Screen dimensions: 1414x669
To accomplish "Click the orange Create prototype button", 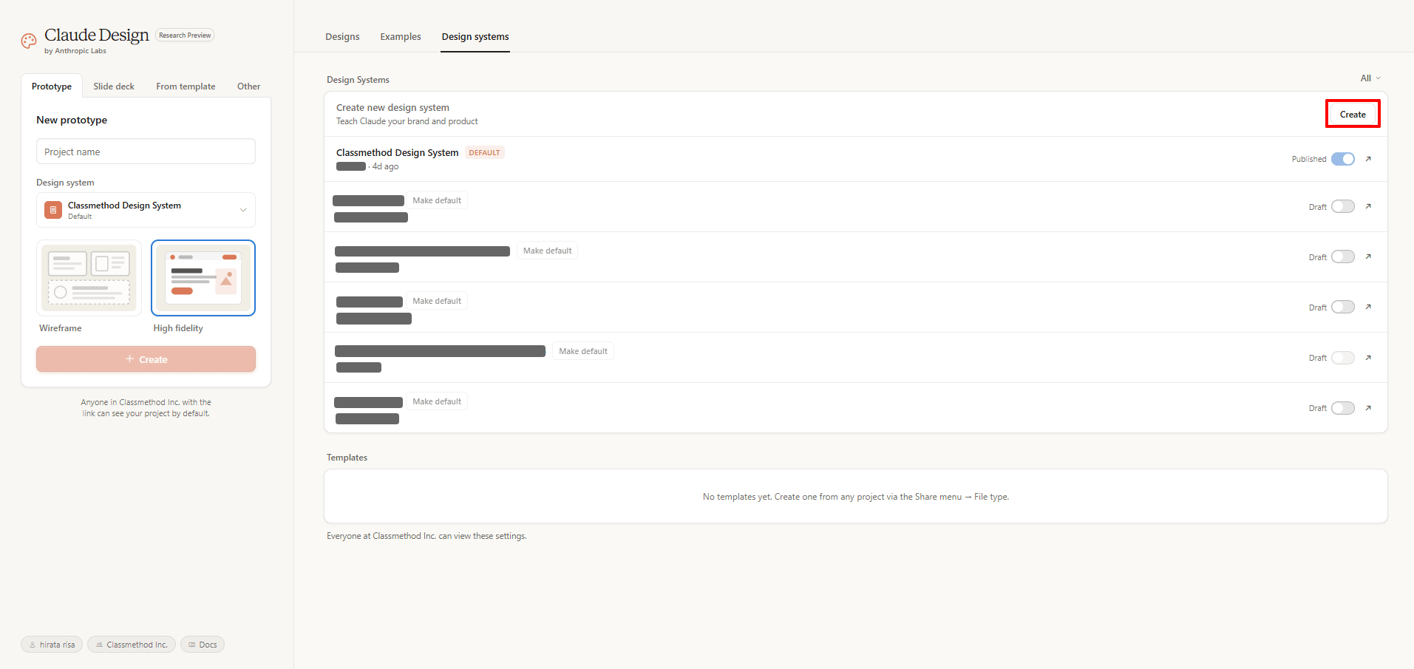I will (146, 359).
